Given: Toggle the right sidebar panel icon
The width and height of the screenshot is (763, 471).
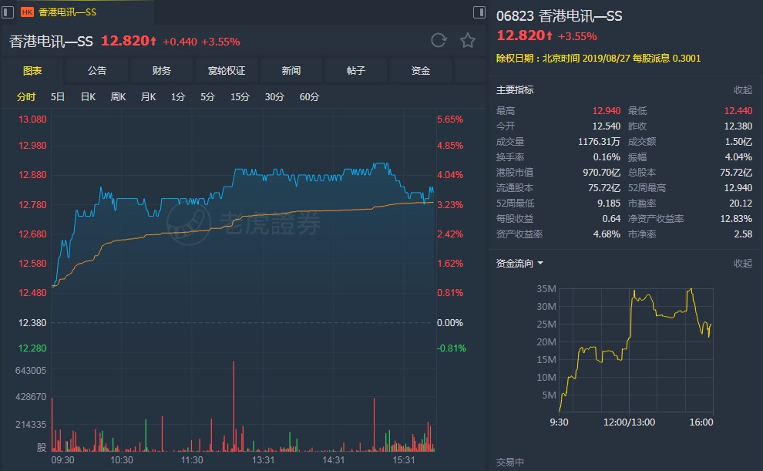Looking at the screenshot, I should (479, 12).
